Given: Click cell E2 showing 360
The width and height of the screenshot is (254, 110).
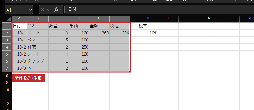Looking at the screenshot, I should point(99,33).
